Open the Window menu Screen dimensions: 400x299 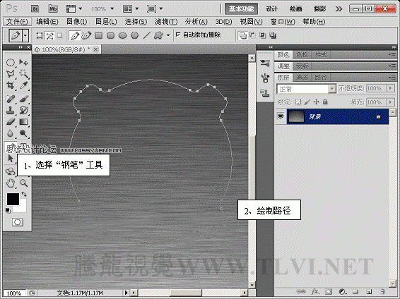(x=283, y=22)
